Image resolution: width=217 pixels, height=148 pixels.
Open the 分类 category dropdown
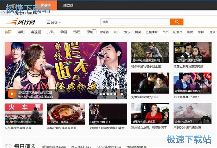tap(54, 22)
